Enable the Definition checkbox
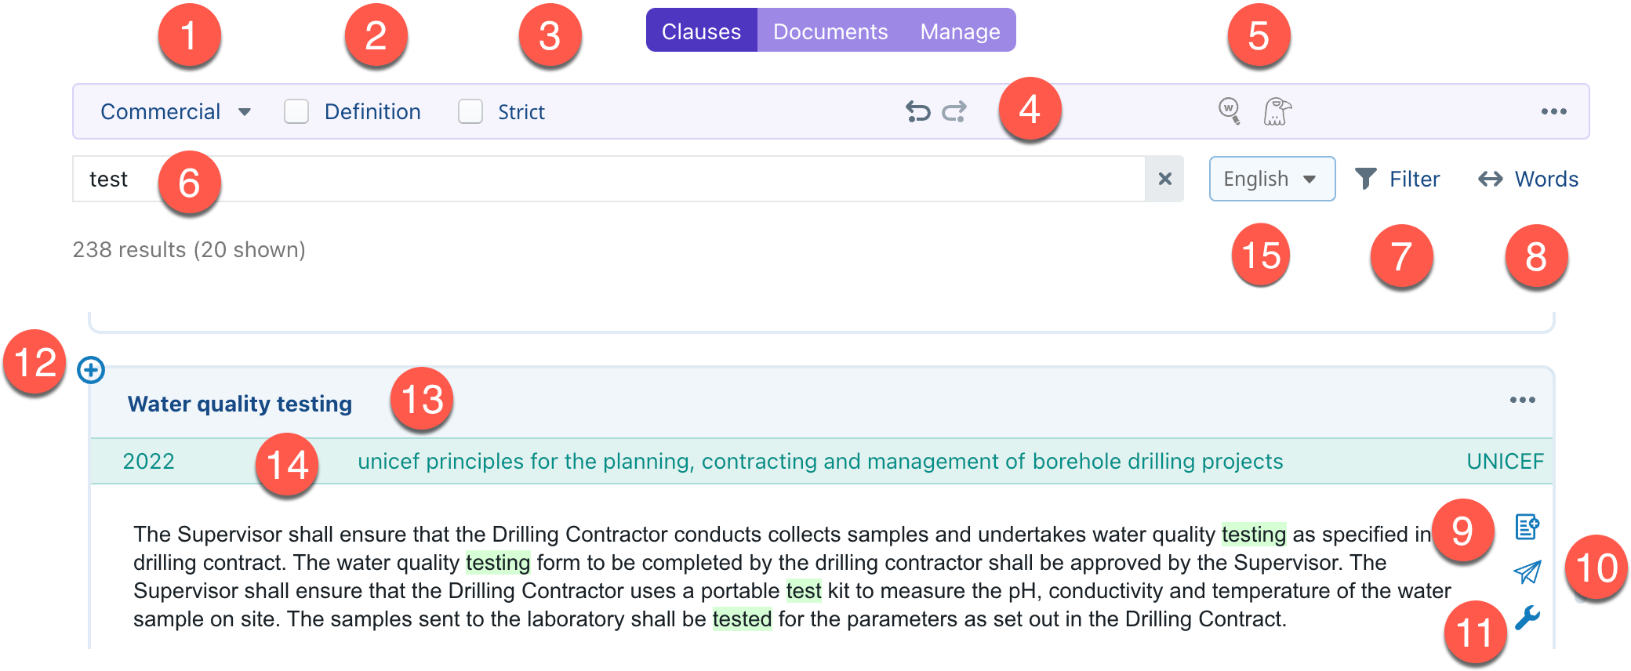 tap(296, 111)
